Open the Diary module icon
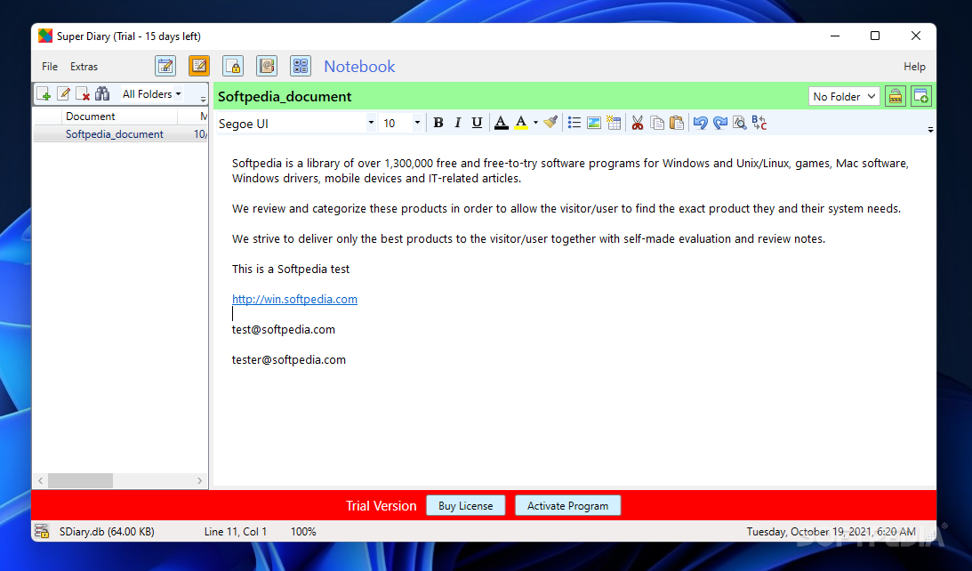This screenshot has width=972, height=571. pyautogui.click(x=165, y=66)
